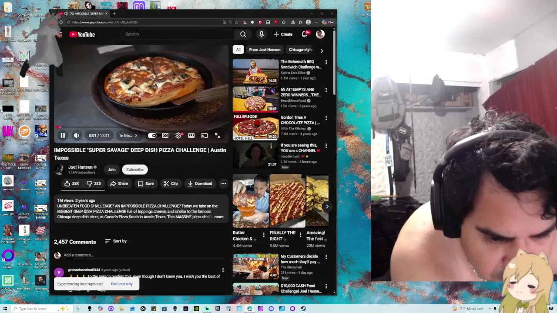
Task: Open Discord from the taskbar
Action: [271, 309]
